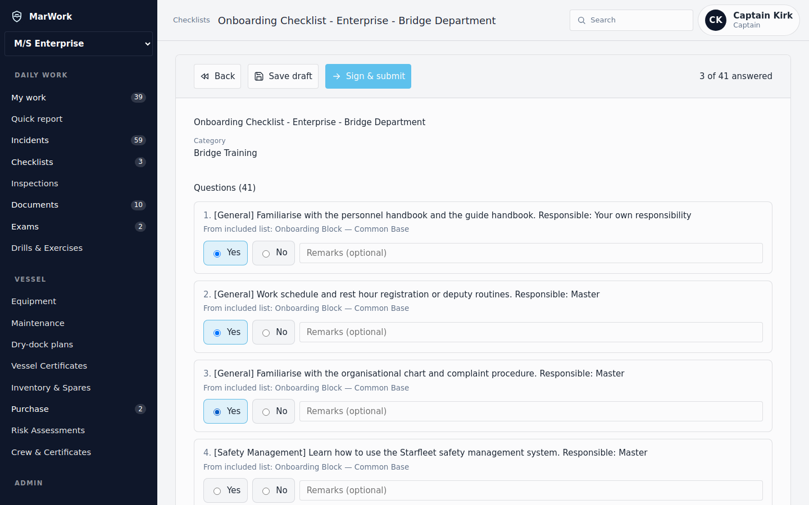
Task: Select Yes for question 2 work schedule
Action: 225,332
